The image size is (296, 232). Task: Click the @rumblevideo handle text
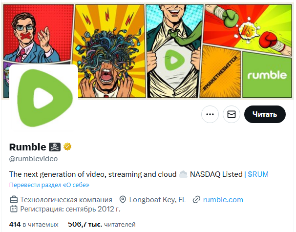coord(33,159)
